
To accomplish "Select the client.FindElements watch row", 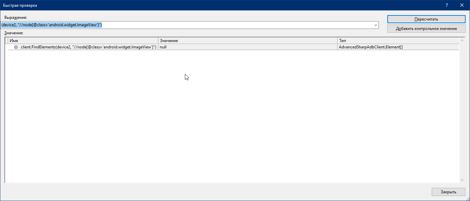I will (84, 47).
